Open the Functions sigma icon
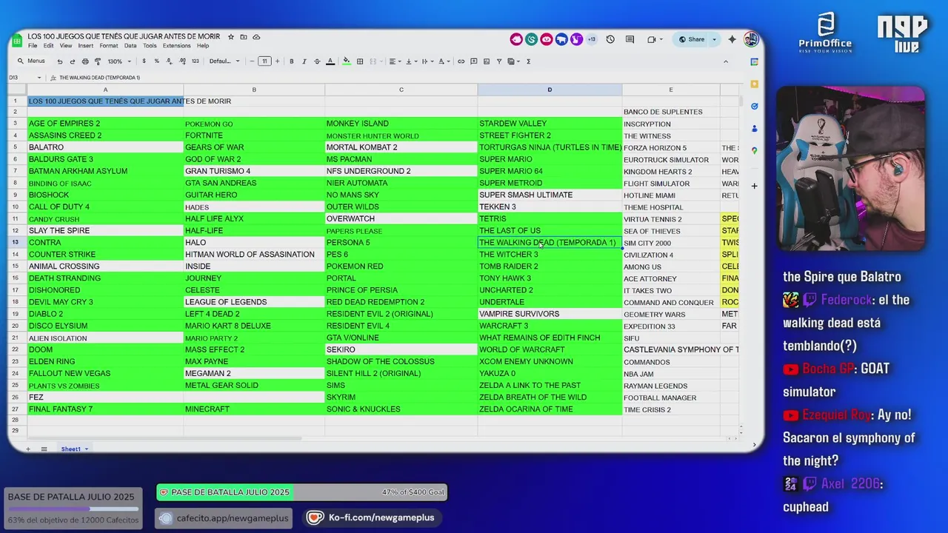Image resolution: width=948 pixels, height=533 pixels. [x=528, y=61]
